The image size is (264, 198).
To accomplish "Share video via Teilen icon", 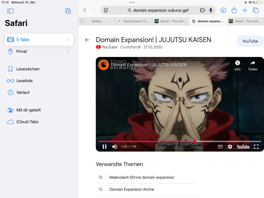I will click(x=253, y=66).
